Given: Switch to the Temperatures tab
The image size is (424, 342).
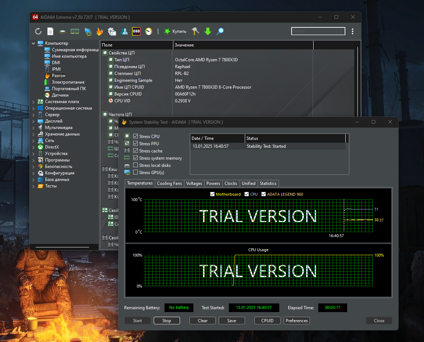Looking at the screenshot, I should pyautogui.click(x=140, y=183).
